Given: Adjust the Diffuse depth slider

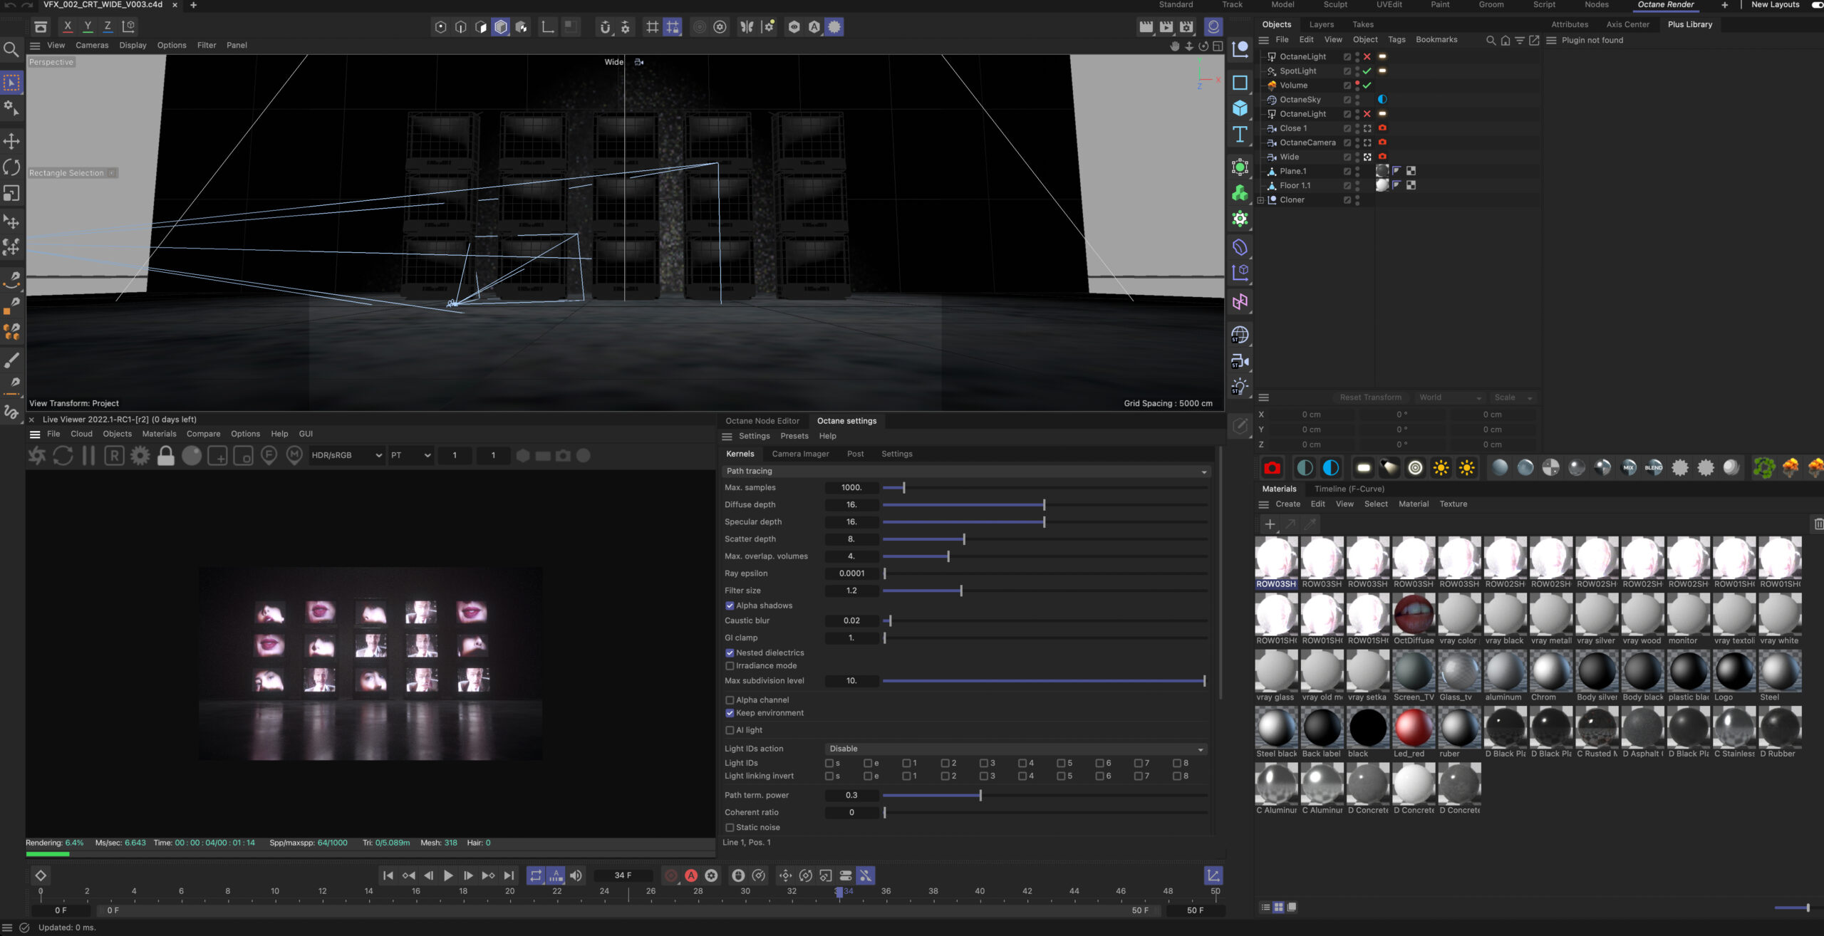Looking at the screenshot, I should point(1044,505).
